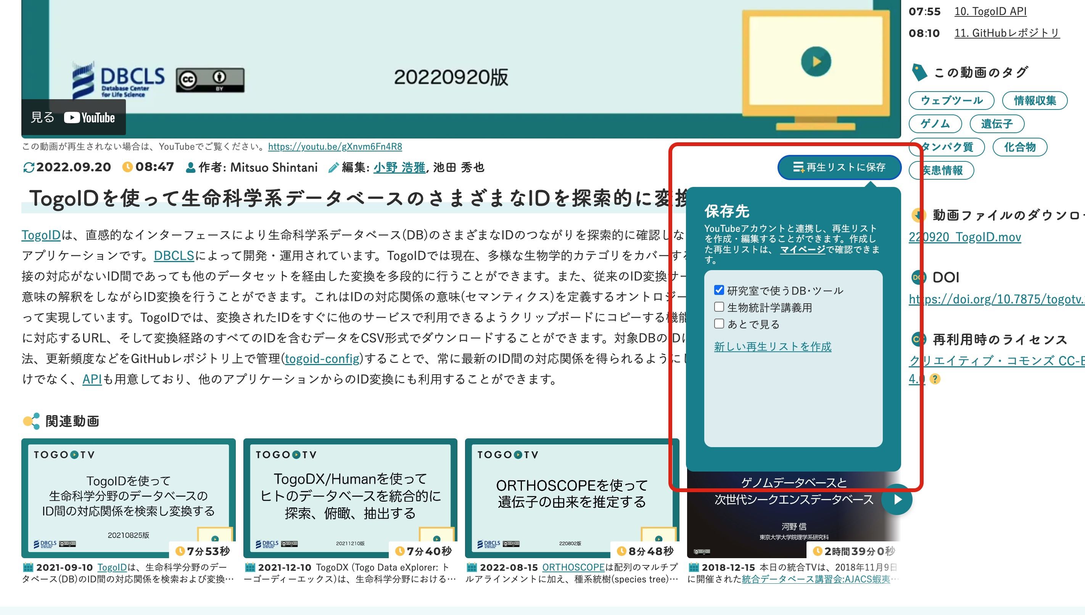The height and width of the screenshot is (615, 1085).
Task: Download 220920_TogoID.mov file
Action: (x=964, y=237)
